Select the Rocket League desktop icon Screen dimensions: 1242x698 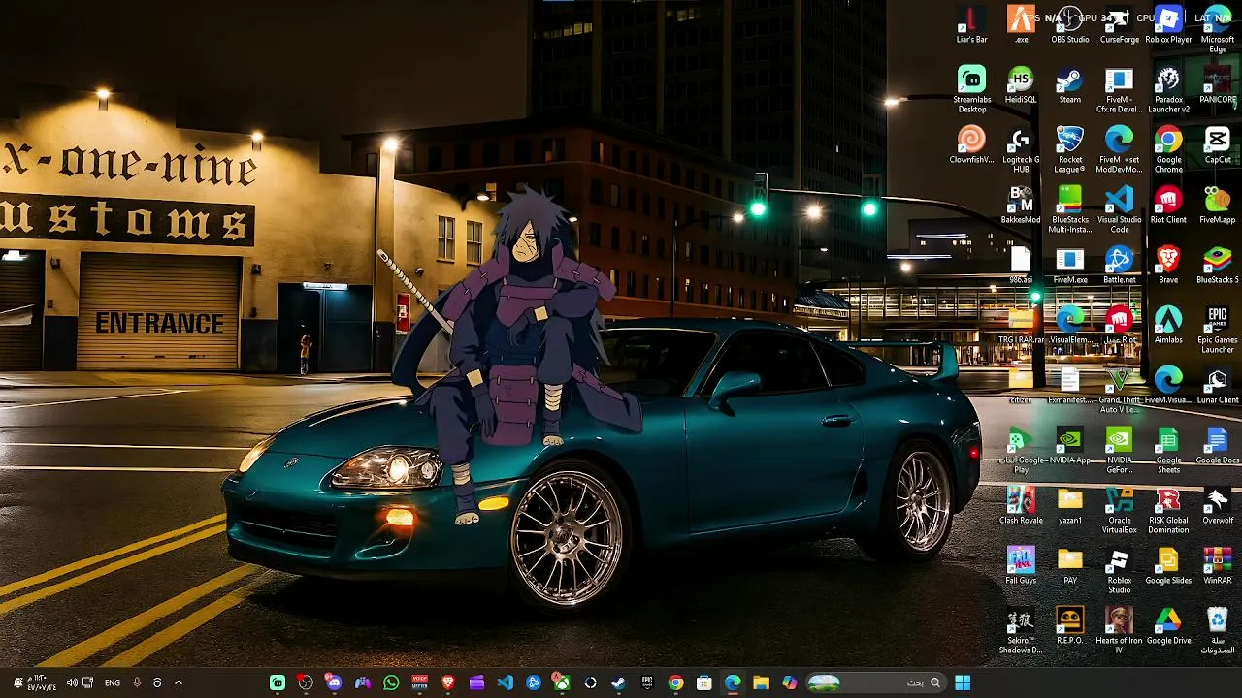(1069, 150)
